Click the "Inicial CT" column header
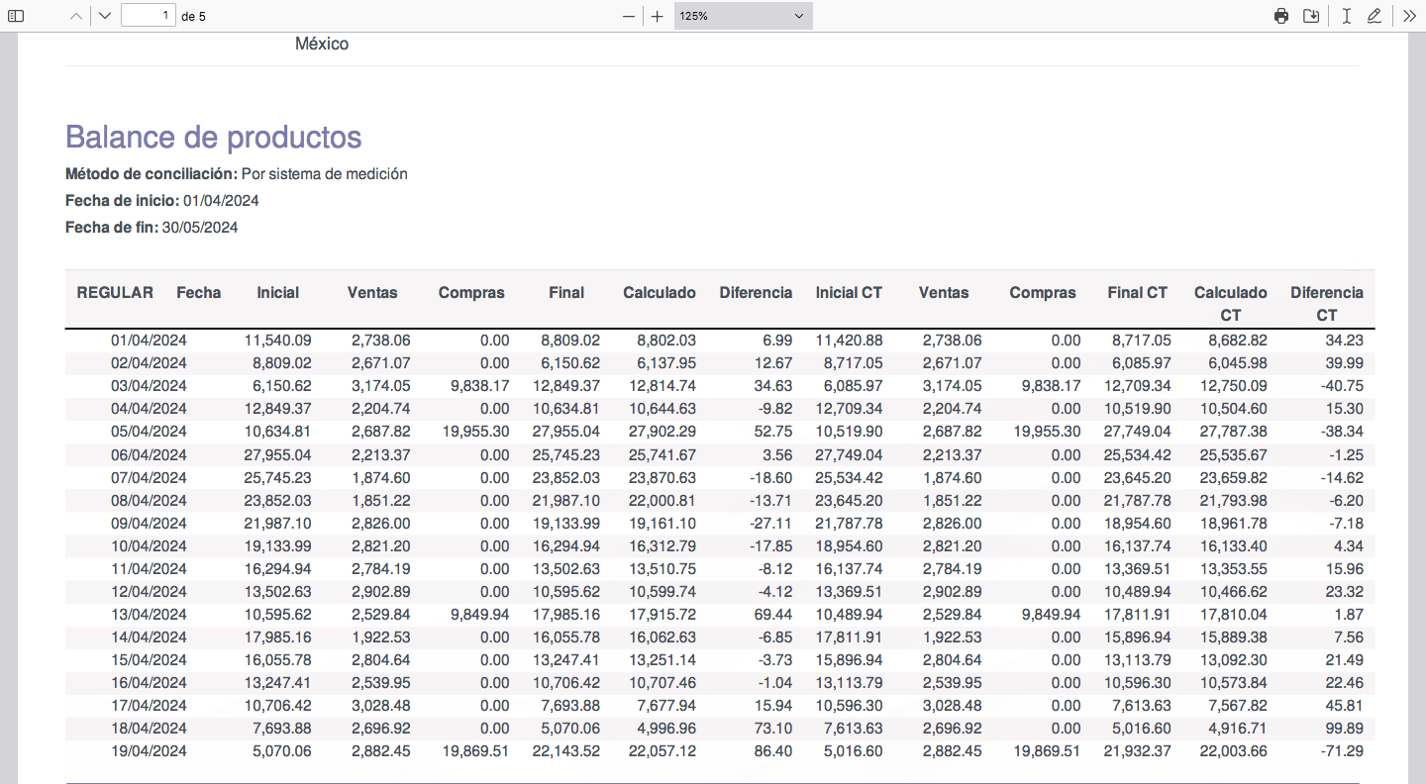Screen dimensions: 1426x784 (x=849, y=293)
